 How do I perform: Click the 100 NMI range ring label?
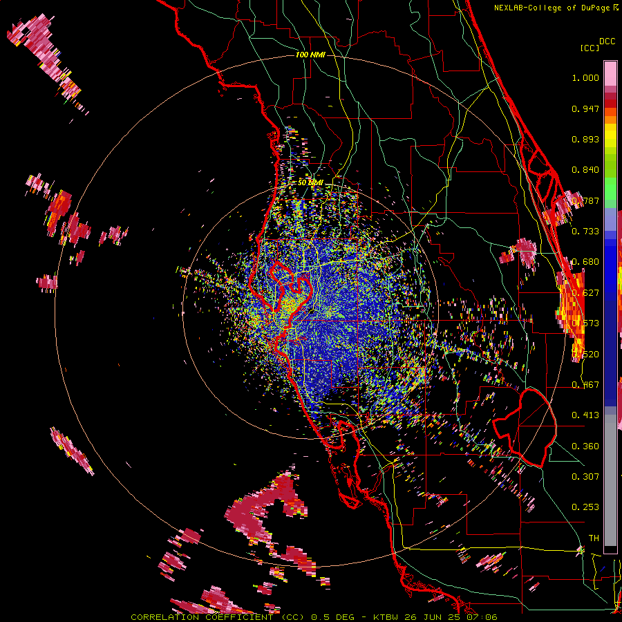click(310, 55)
